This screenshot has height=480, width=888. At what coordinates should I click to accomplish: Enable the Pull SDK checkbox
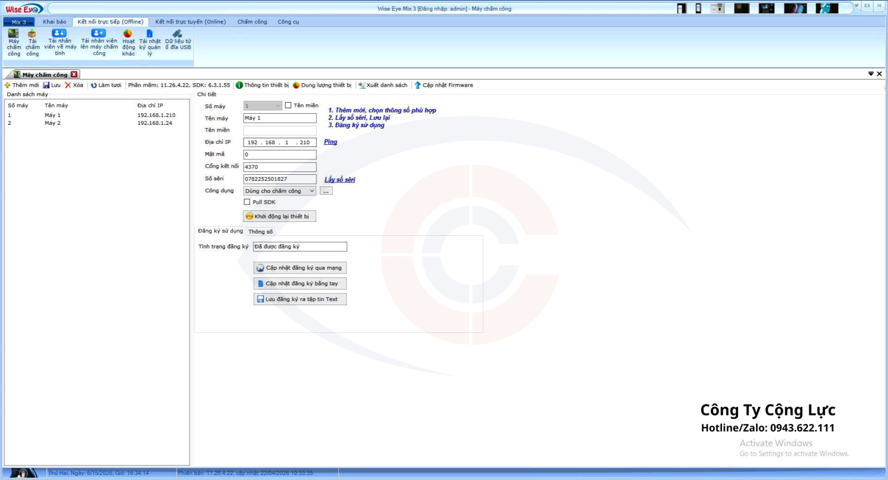point(247,202)
